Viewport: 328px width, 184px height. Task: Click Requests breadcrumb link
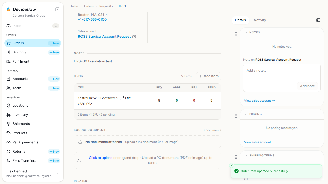click(x=106, y=6)
